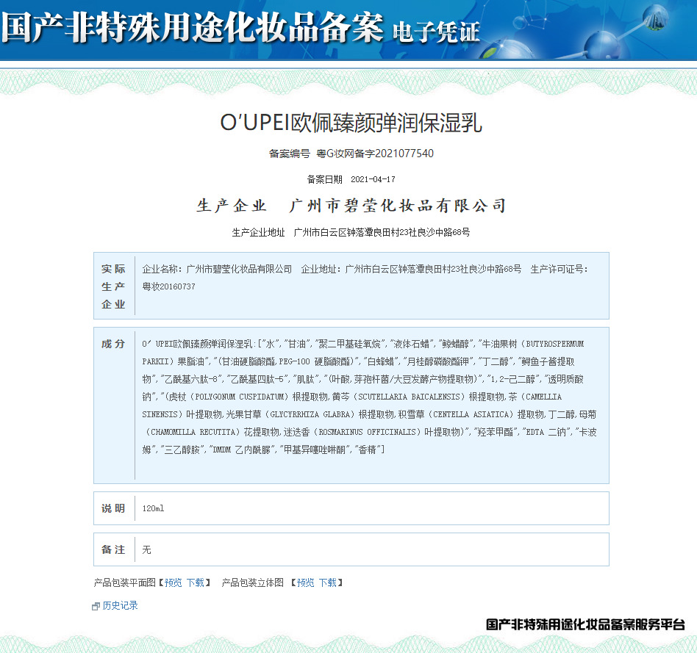Open the 历史记录 history link
Image resolution: width=697 pixels, height=653 pixels.
pyautogui.click(x=120, y=605)
